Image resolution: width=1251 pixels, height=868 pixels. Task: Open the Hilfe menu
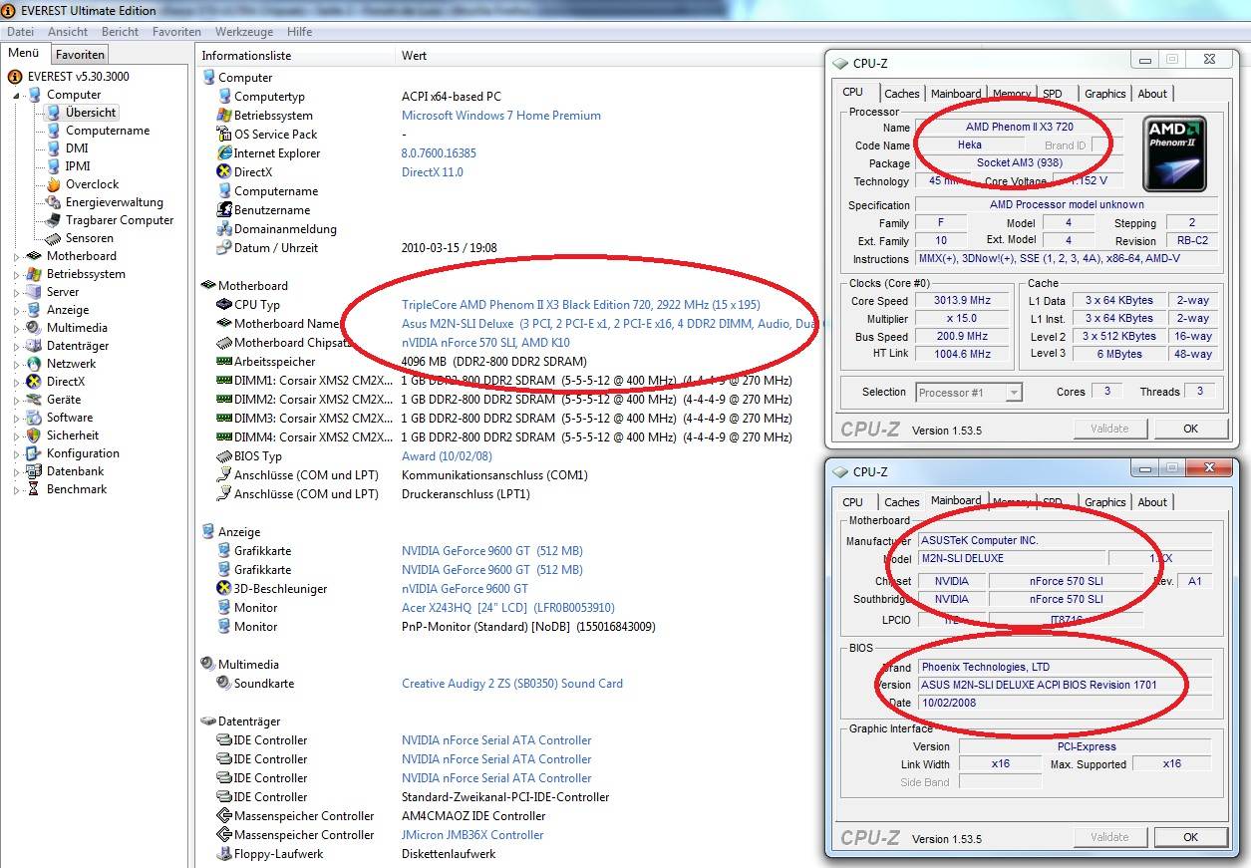pyautogui.click(x=299, y=32)
